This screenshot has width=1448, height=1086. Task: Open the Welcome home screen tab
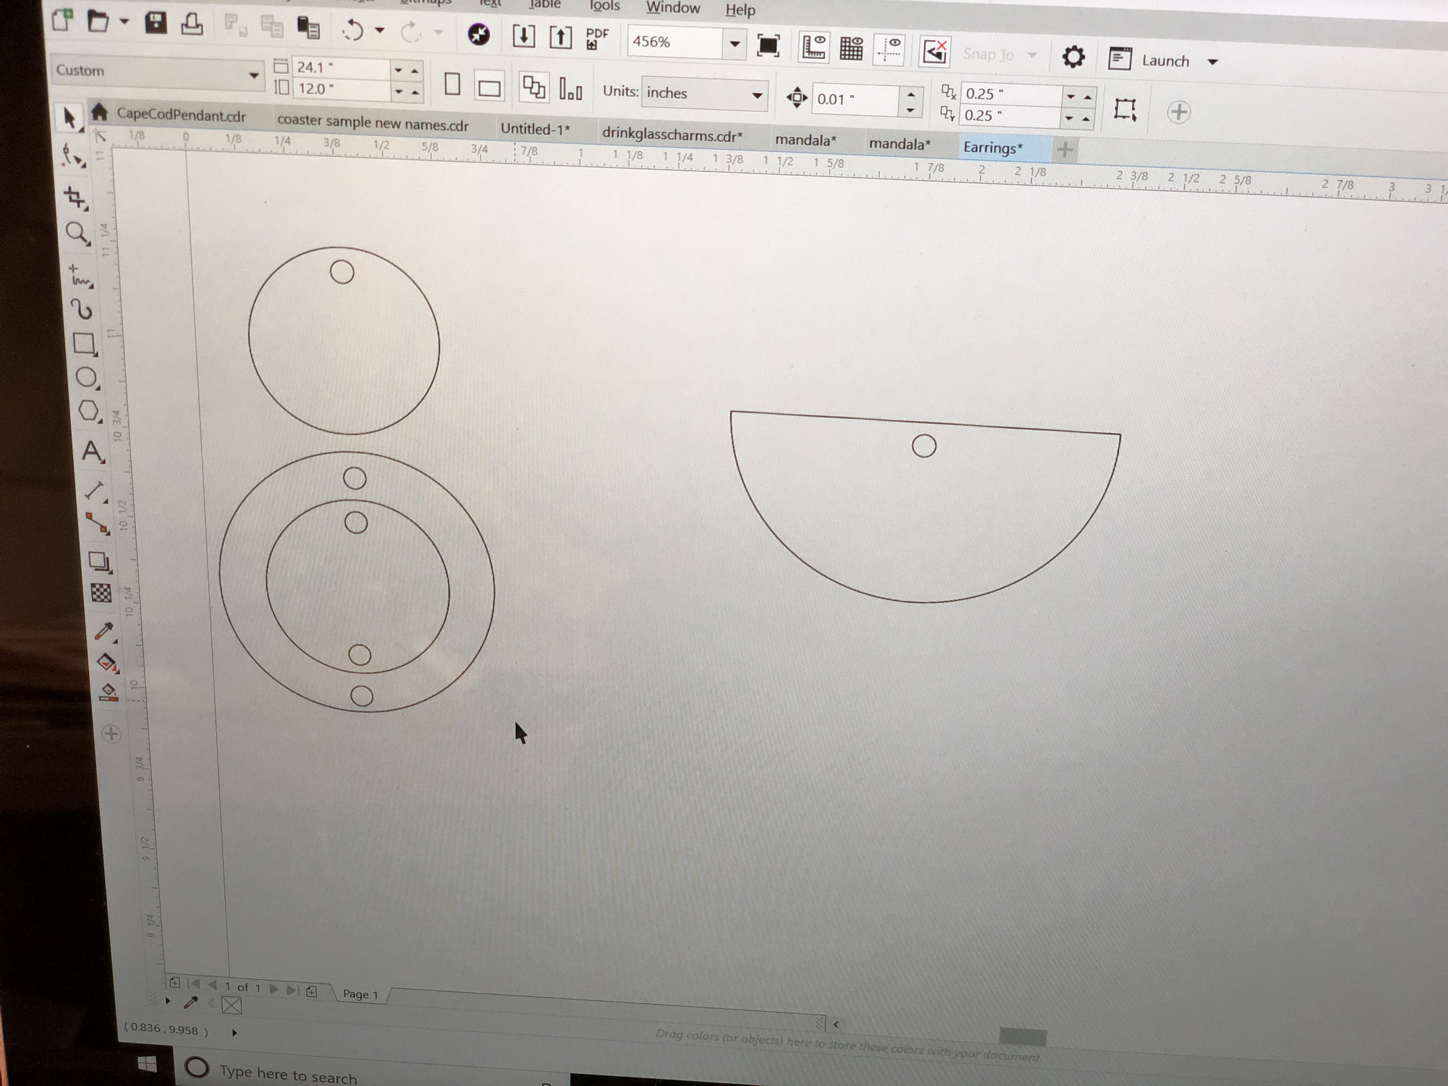tap(99, 112)
